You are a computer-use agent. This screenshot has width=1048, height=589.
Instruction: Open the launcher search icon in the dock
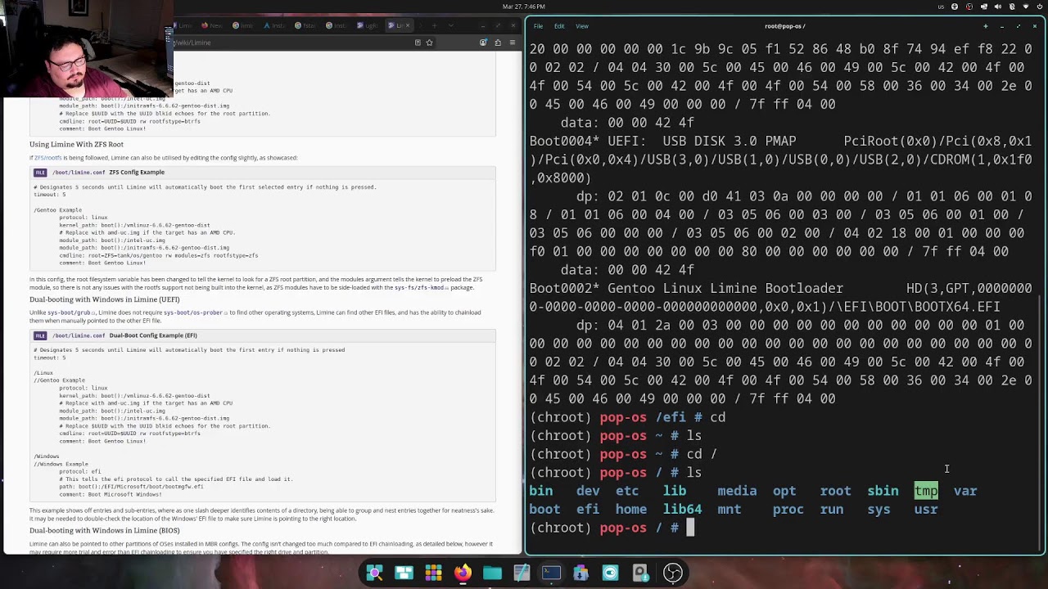(375, 573)
